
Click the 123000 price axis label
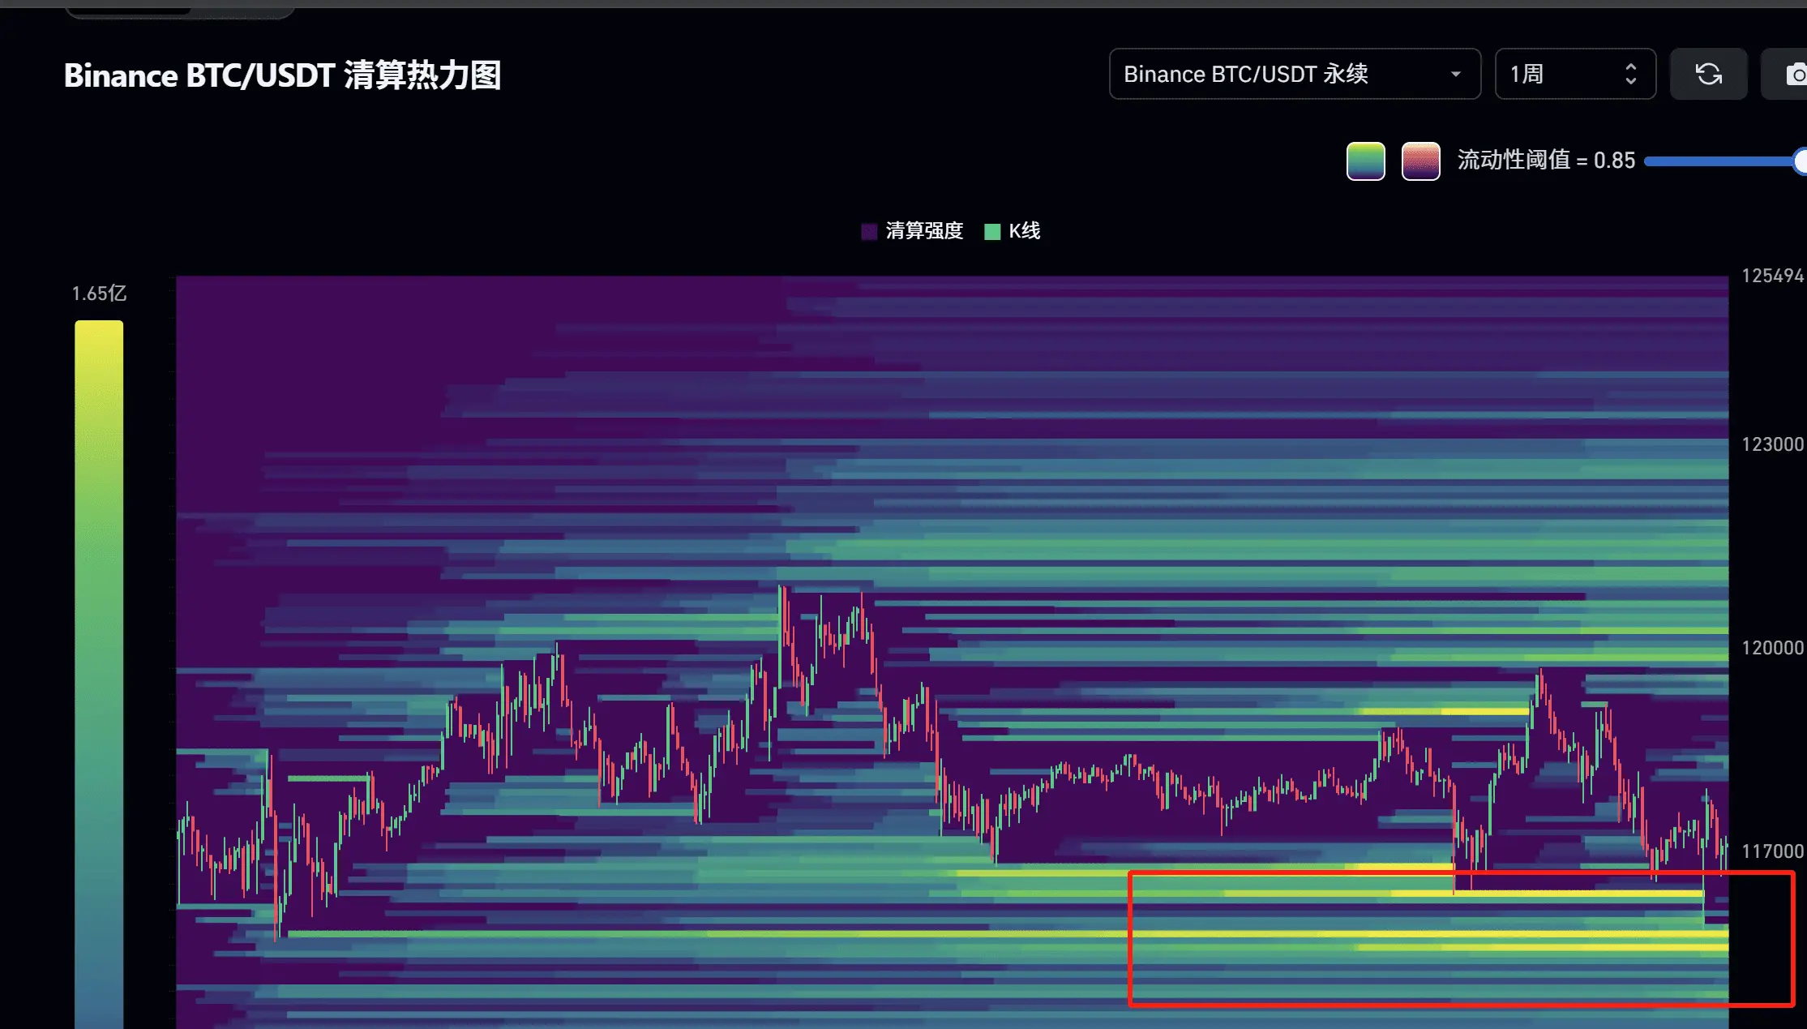coord(1773,444)
